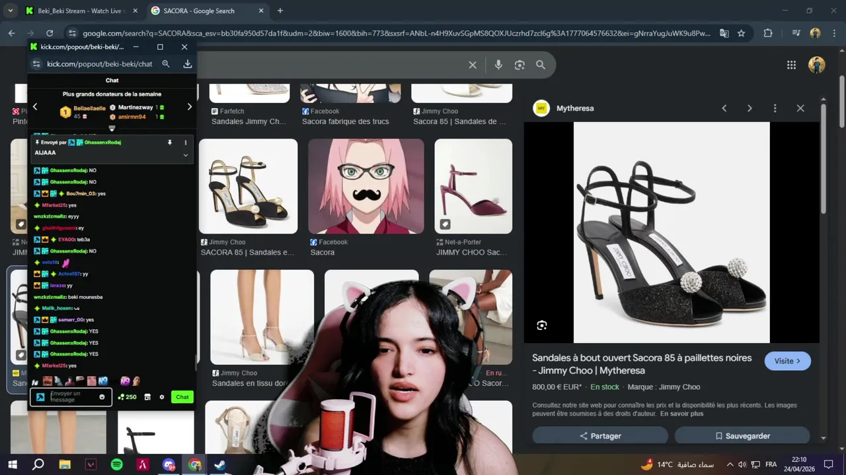Show previous image in Mytheresa preview panel
The height and width of the screenshot is (475, 846).
[724, 108]
